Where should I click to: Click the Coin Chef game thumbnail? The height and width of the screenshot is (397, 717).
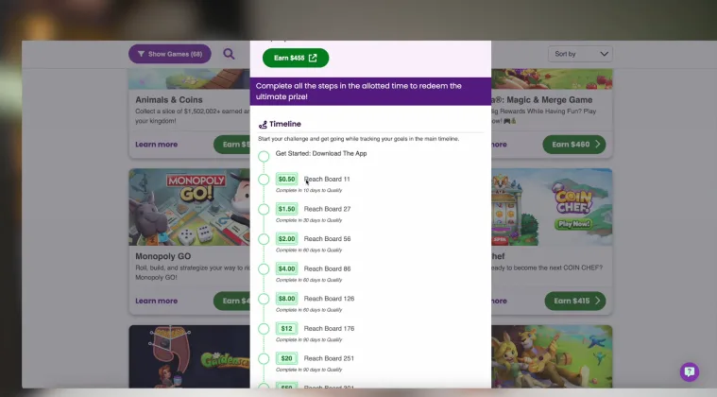pos(552,207)
